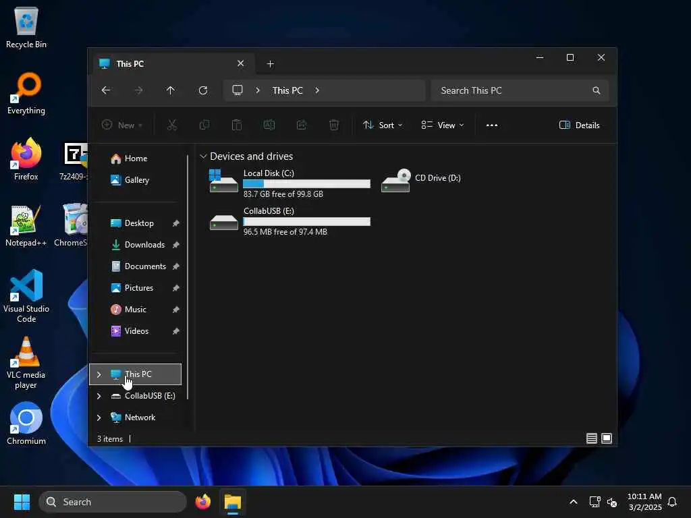Screen dimensions: 691x518
Task: Open Pictures in the navigation pane
Action: pyautogui.click(x=139, y=288)
